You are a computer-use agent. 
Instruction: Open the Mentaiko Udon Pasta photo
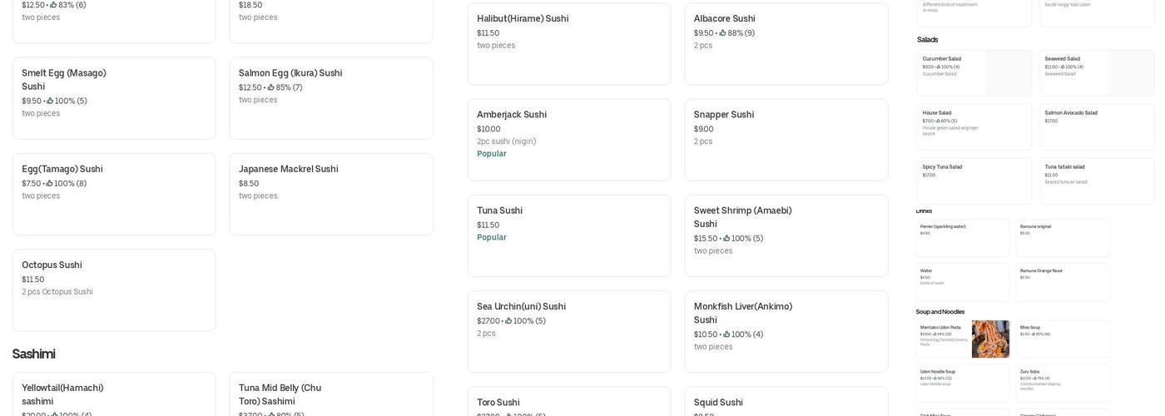[990, 339]
